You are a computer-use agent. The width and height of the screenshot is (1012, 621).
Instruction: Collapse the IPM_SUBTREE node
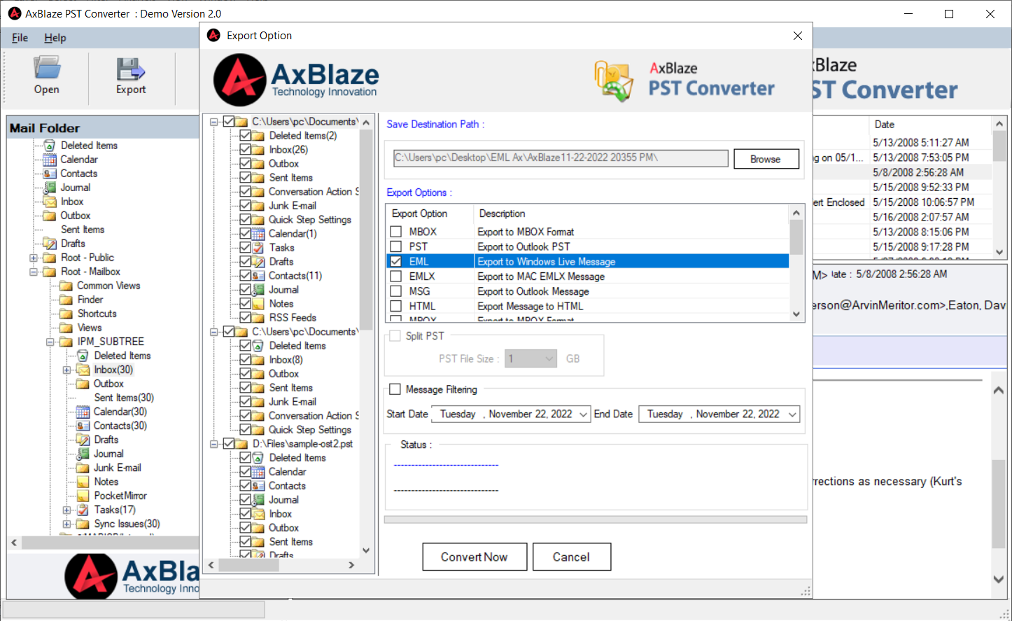[50, 342]
